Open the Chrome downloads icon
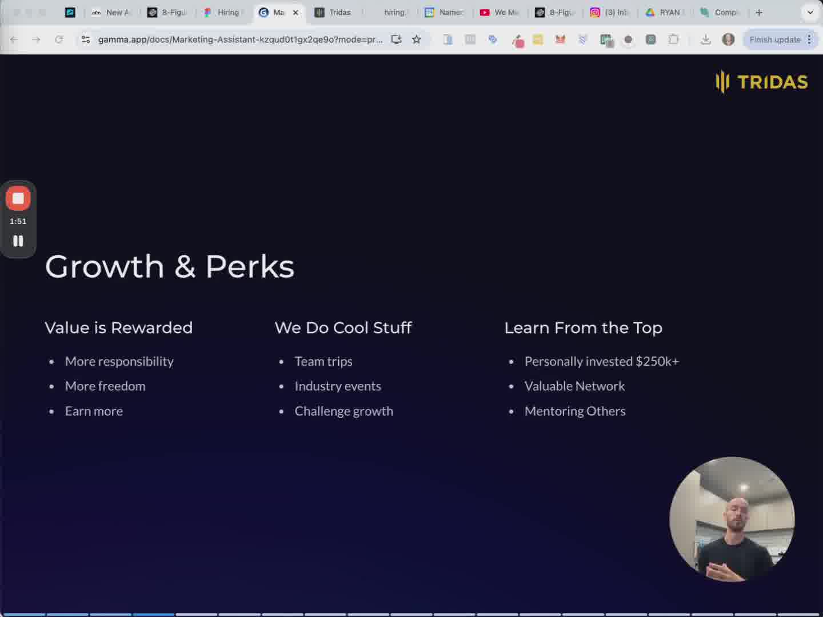This screenshot has height=617, width=823. [x=706, y=39]
